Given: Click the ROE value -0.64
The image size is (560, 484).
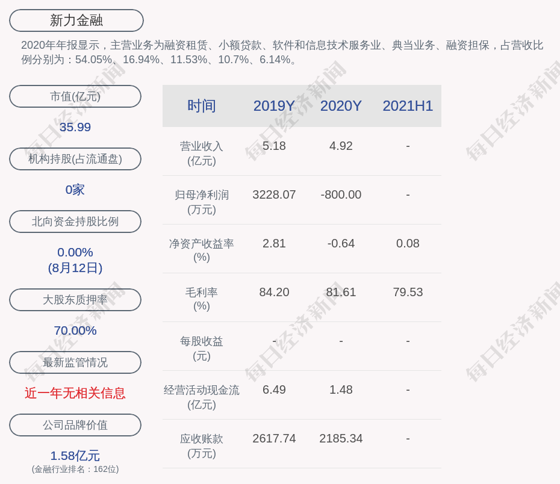Looking at the screenshot, I should [341, 243].
